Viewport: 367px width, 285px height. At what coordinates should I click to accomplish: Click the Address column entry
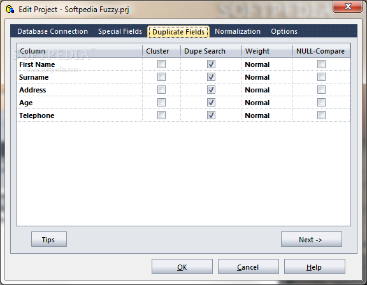point(32,90)
